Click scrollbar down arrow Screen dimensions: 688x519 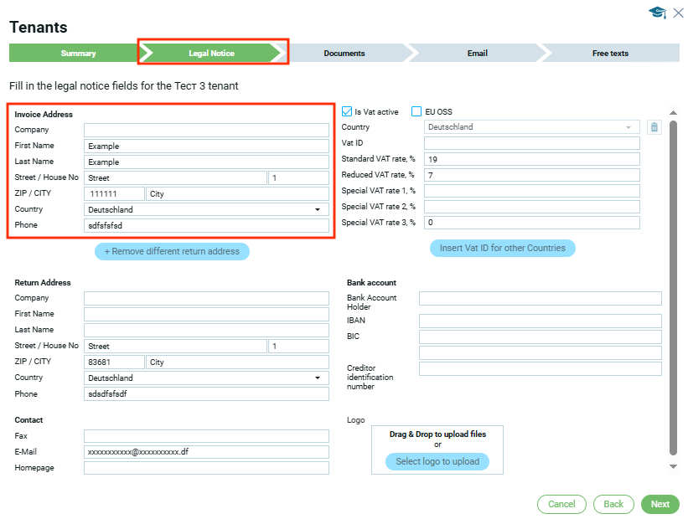tap(672, 466)
